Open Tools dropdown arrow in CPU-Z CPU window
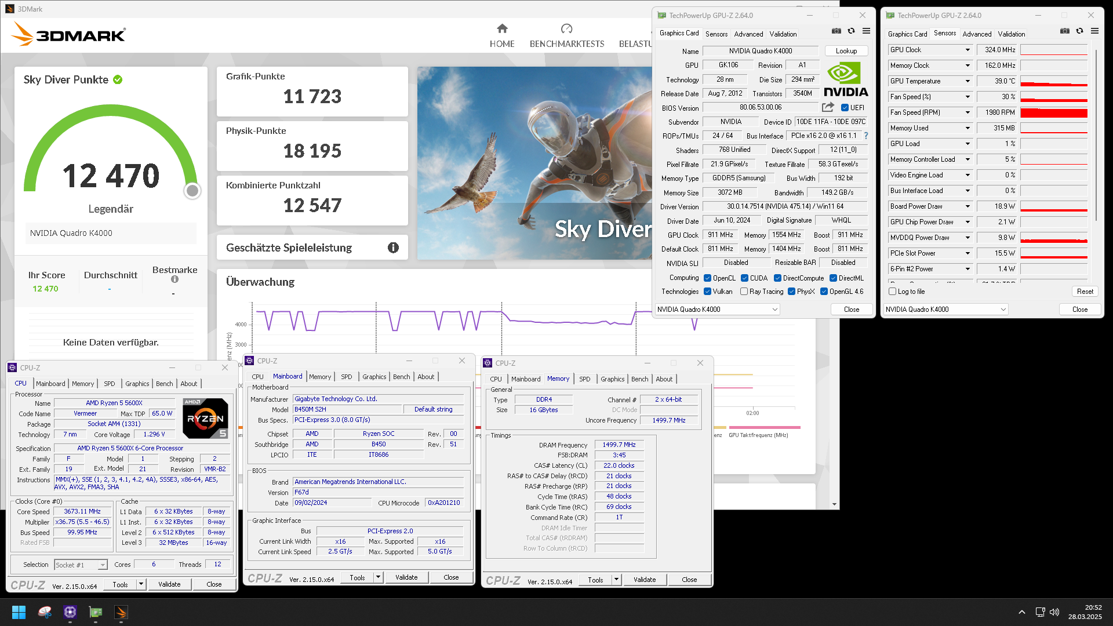This screenshot has width=1113, height=626. click(x=141, y=584)
